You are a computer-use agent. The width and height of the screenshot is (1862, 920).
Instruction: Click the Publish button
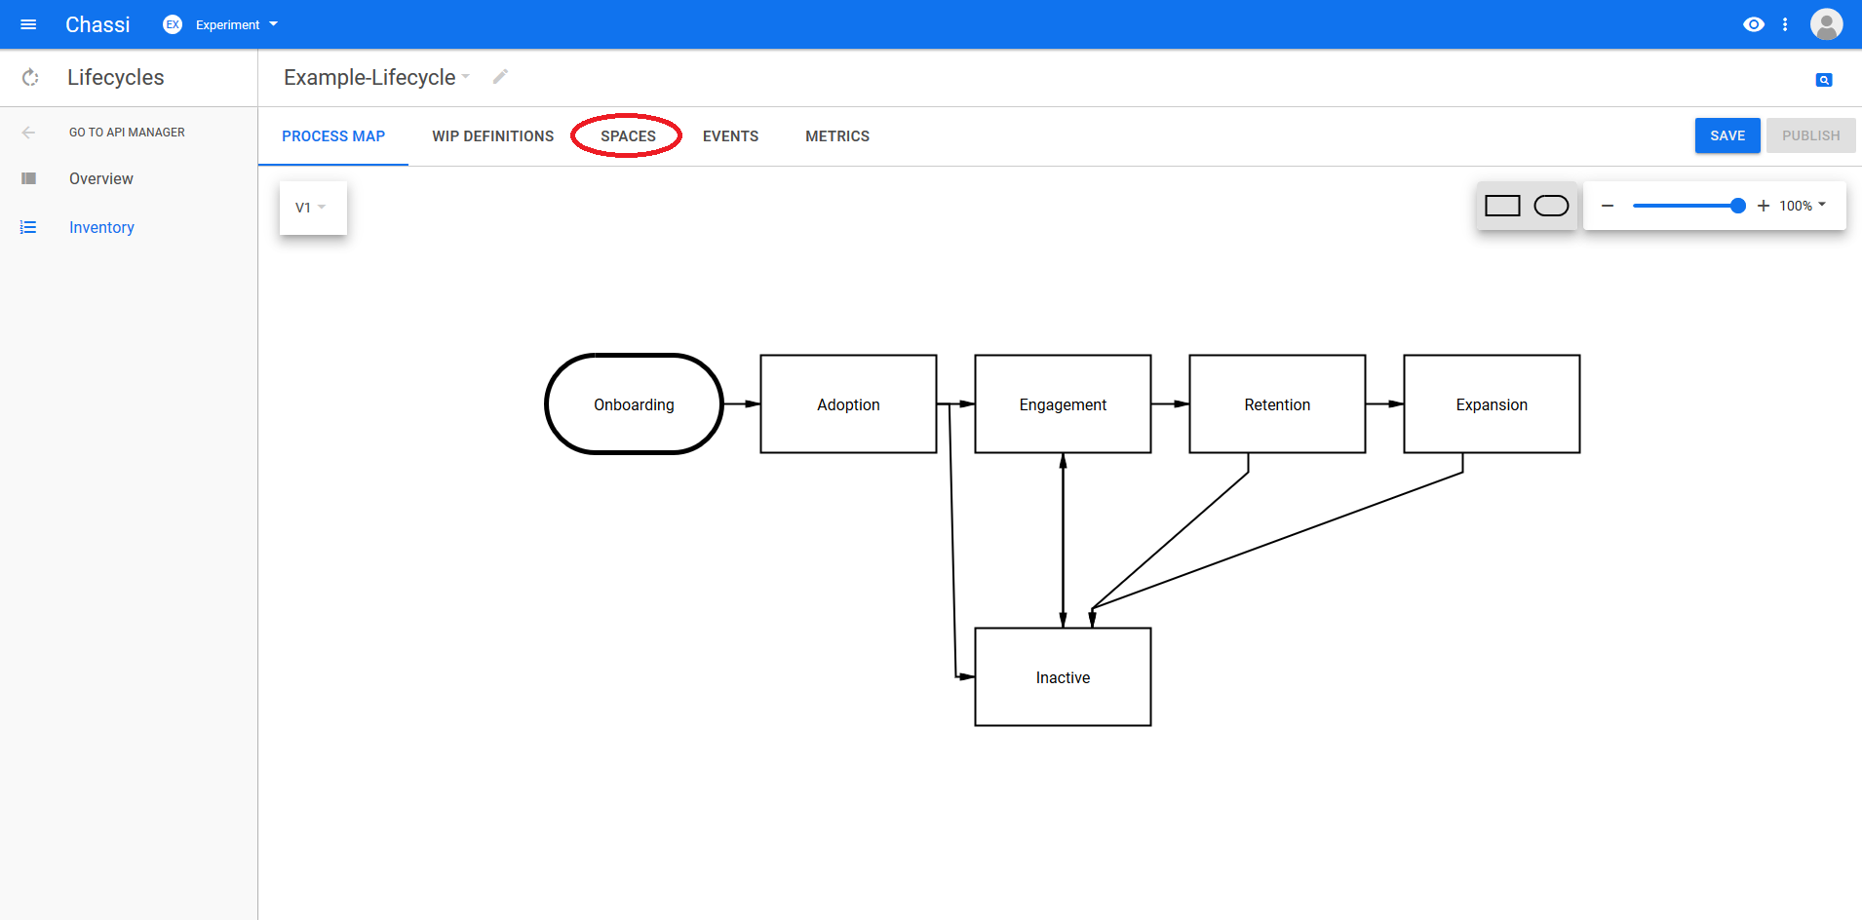(x=1811, y=135)
